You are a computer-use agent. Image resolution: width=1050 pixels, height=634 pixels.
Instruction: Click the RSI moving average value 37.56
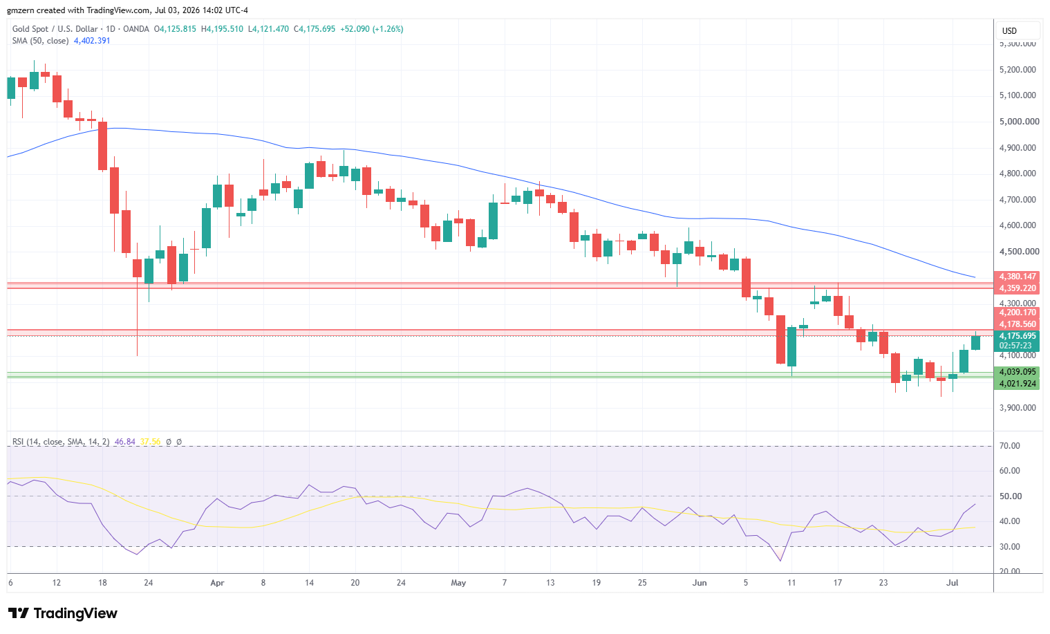tap(150, 442)
